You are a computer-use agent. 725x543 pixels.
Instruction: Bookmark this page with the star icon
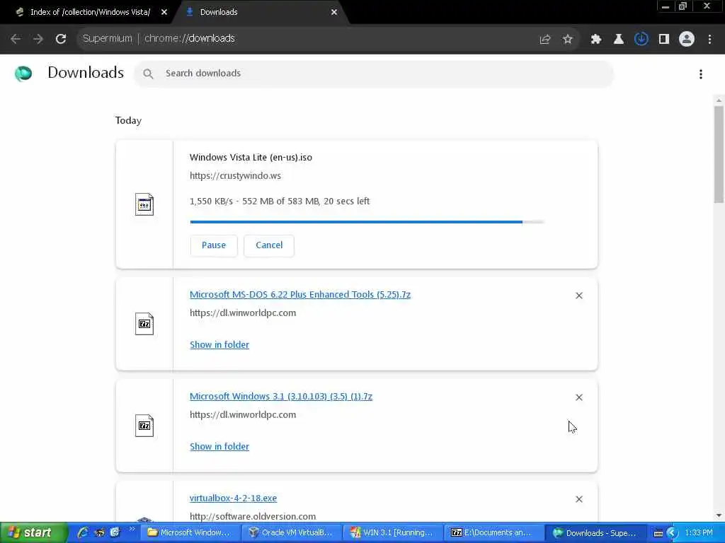(x=568, y=40)
